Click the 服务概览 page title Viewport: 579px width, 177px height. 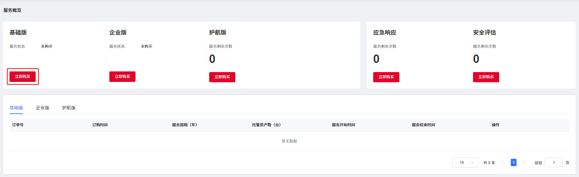pos(12,10)
